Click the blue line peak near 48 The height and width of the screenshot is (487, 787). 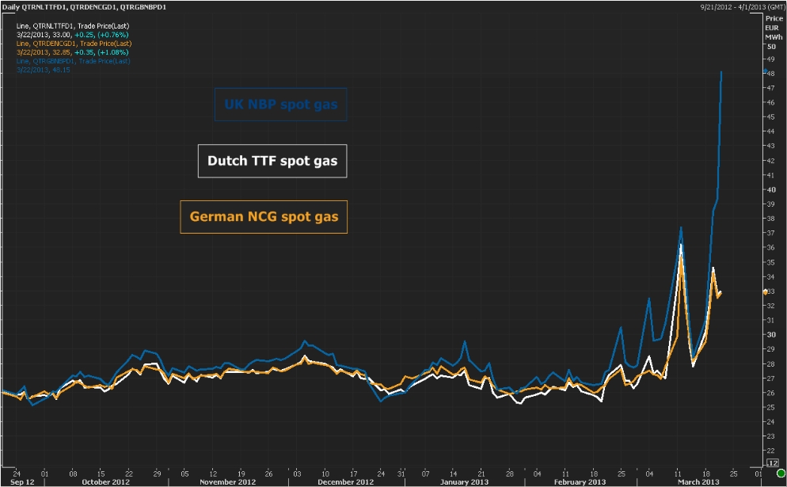click(721, 72)
